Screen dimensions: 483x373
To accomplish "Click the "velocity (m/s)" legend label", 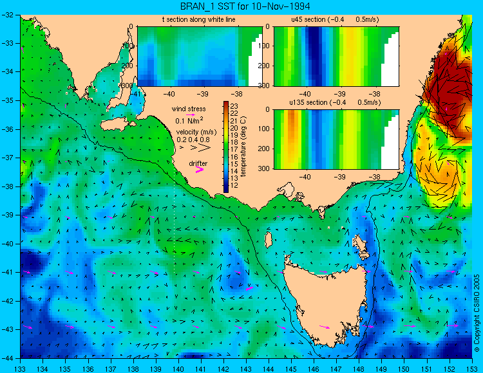I will coord(196,132).
